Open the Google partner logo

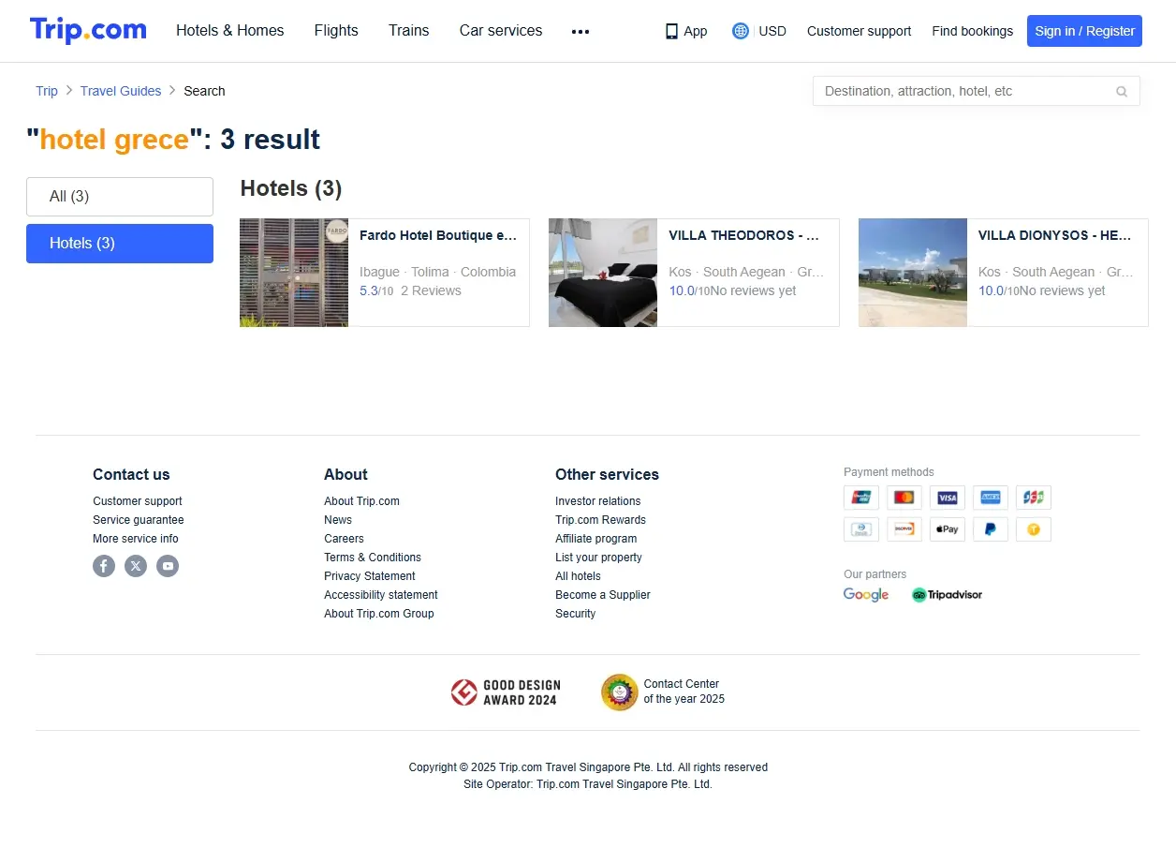click(866, 595)
